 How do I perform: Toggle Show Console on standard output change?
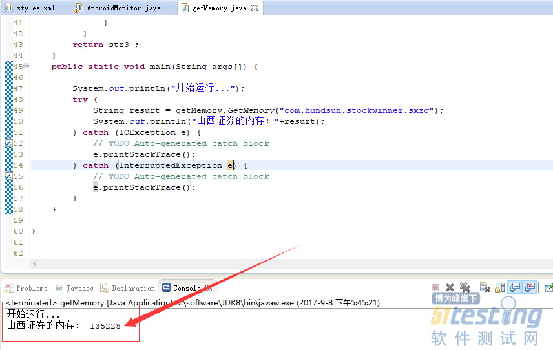coord(515,287)
